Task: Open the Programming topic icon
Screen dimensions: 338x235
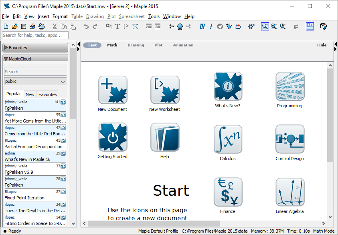Action: point(289,86)
